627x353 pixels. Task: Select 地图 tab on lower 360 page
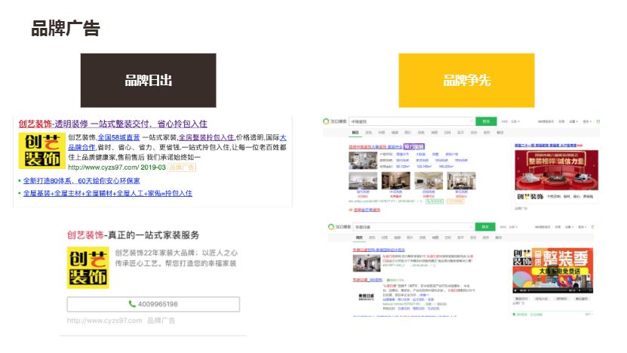click(435, 238)
